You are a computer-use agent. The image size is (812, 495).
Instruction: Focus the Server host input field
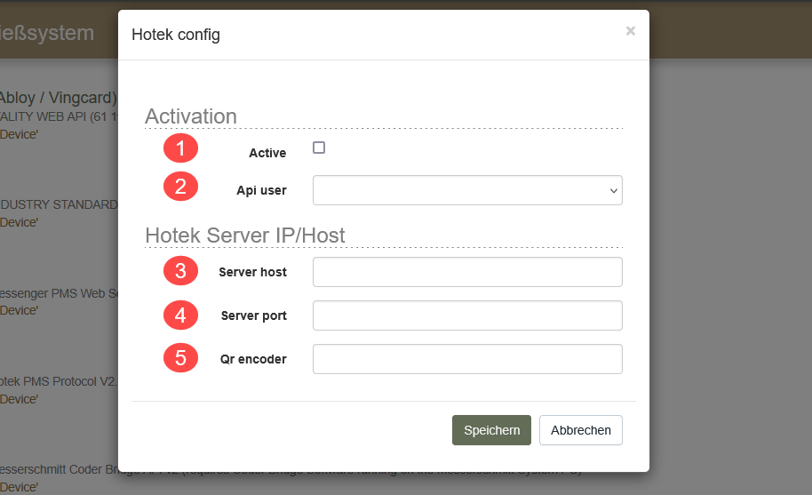click(x=467, y=272)
